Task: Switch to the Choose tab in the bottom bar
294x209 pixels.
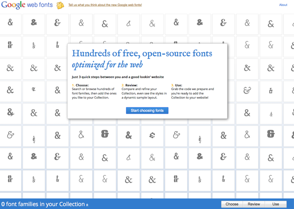Action: click(x=232, y=204)
